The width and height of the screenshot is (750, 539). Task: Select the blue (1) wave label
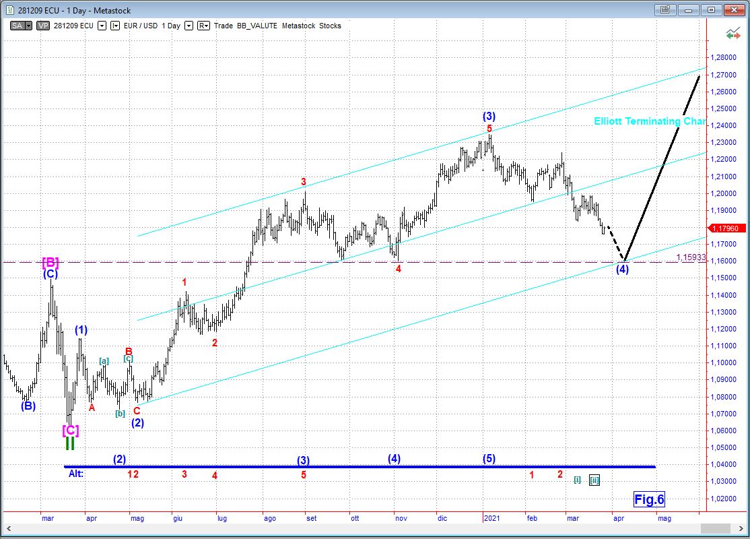pos(81,330)
